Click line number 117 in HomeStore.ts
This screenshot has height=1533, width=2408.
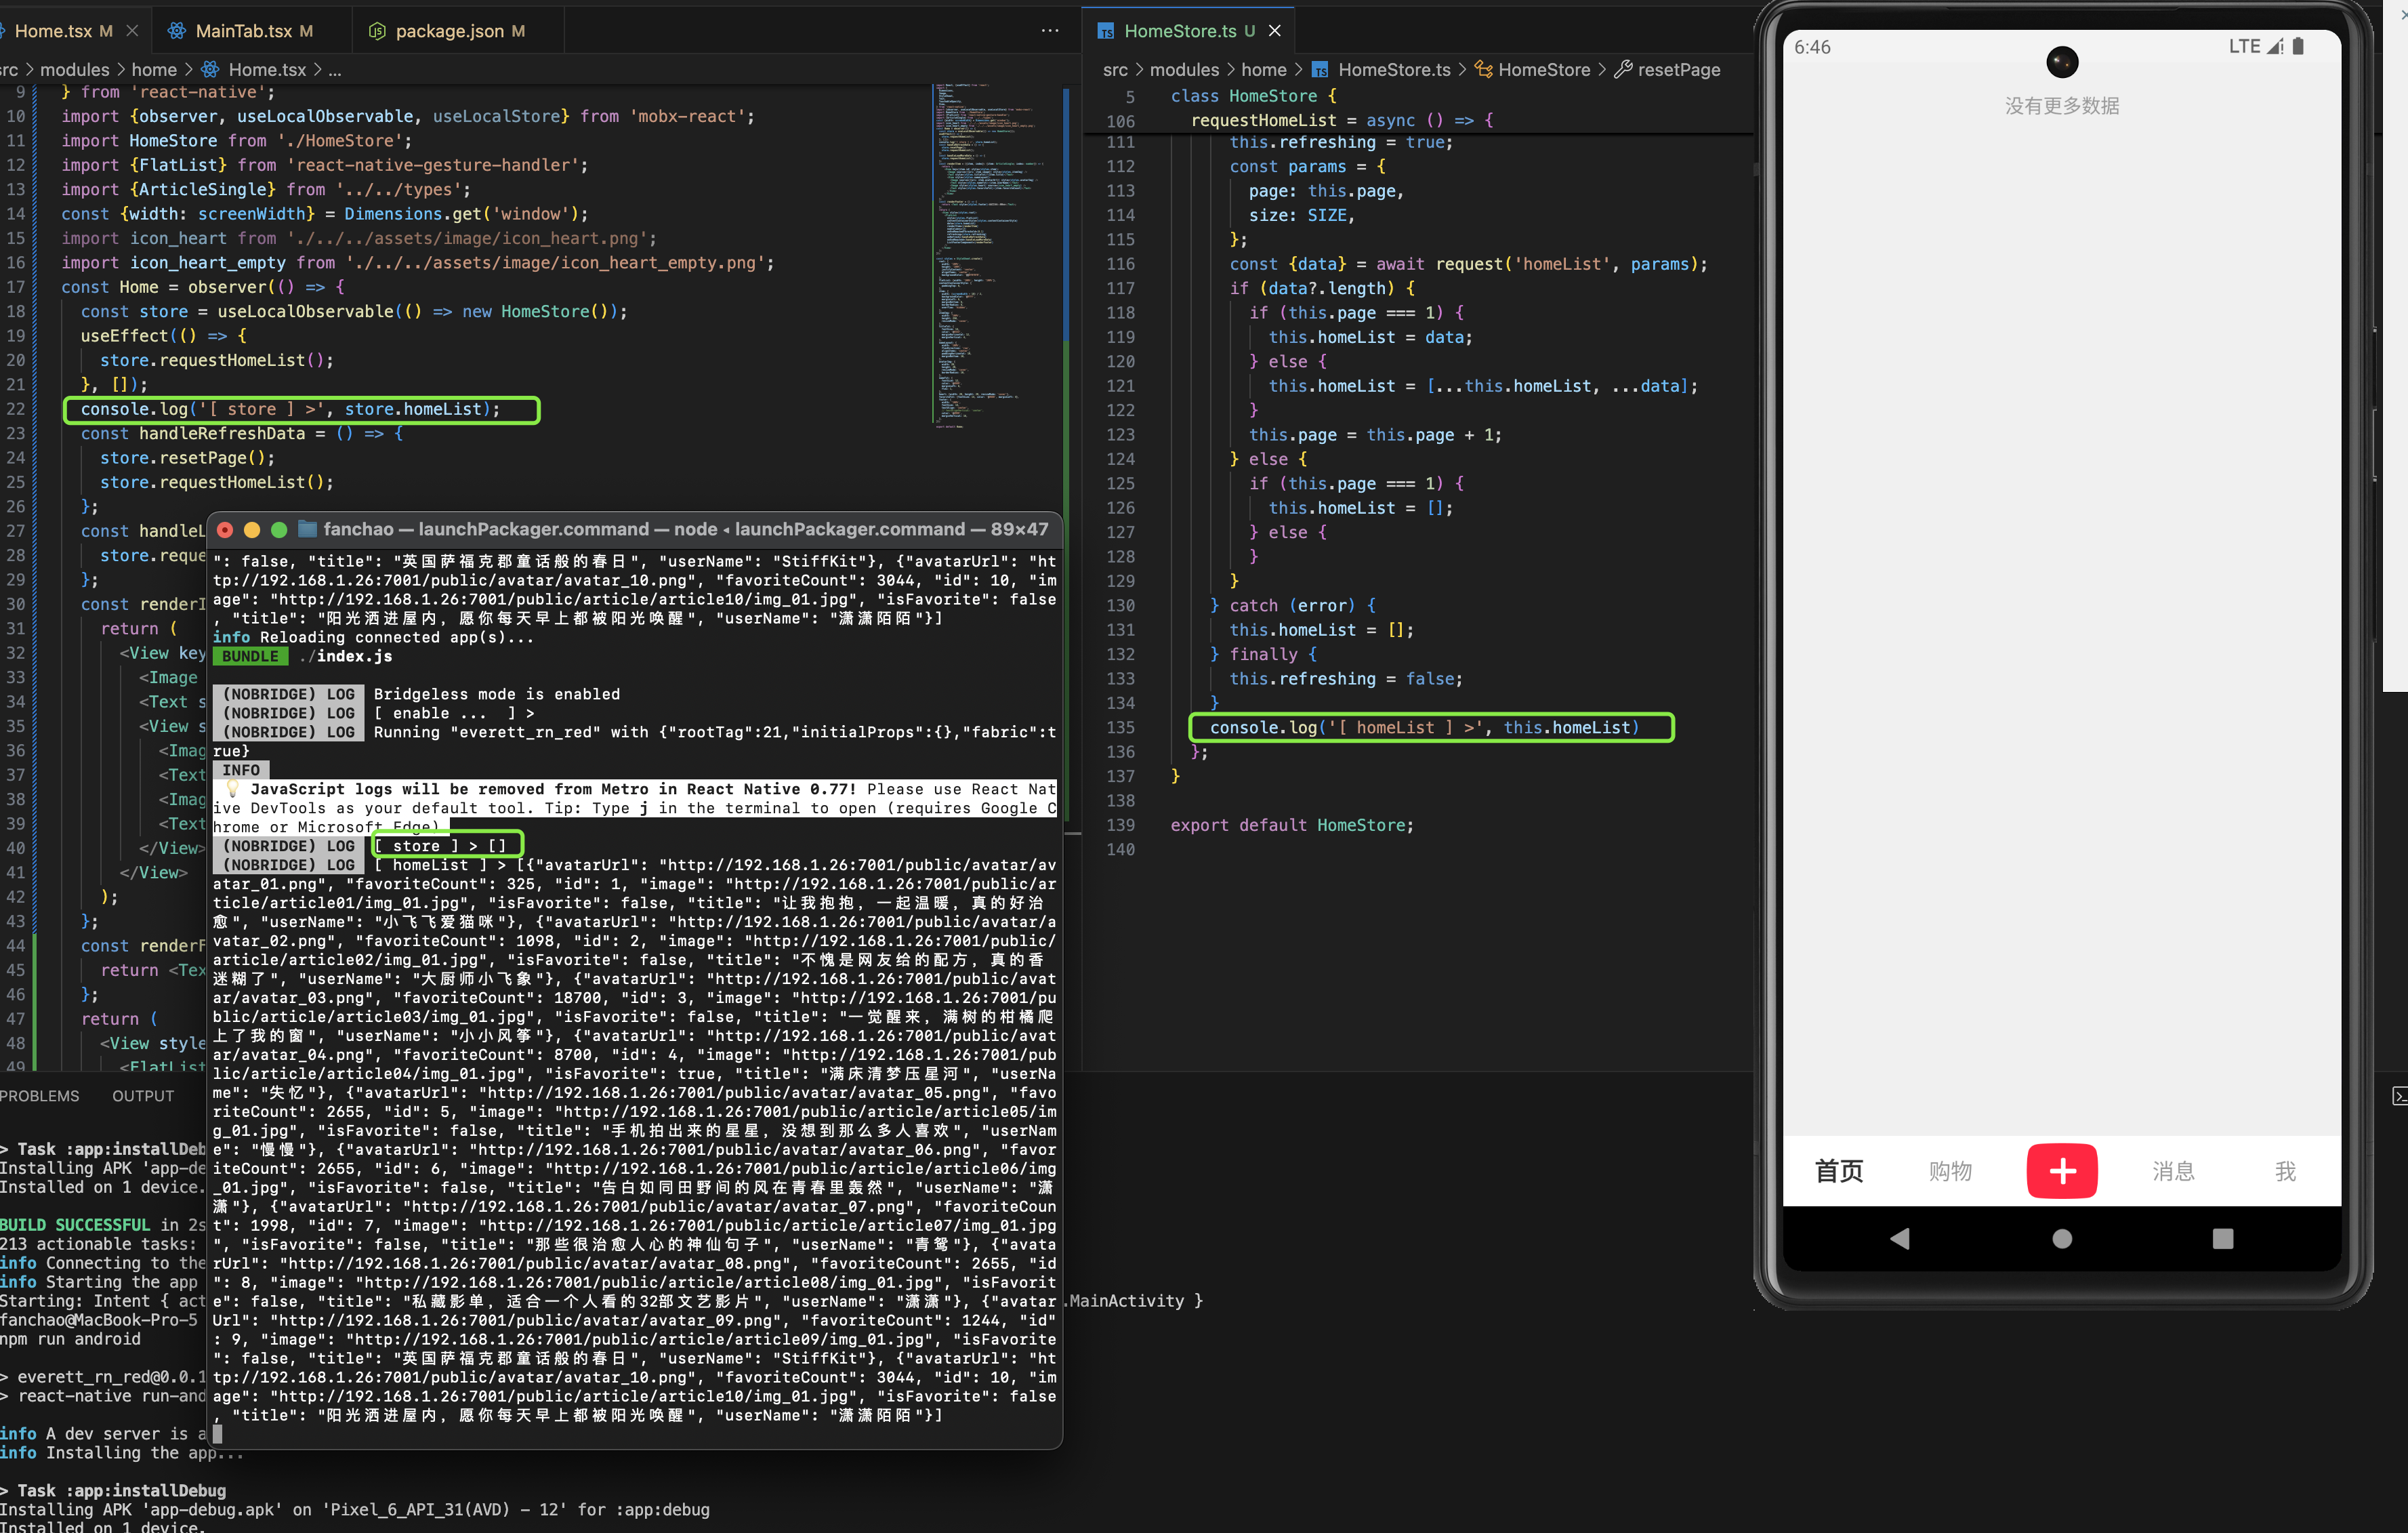click(1120, 288)
